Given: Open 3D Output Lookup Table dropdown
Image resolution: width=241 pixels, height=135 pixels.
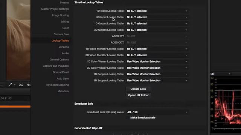Looking at the screenshot, I should click(x=157, y=30).
